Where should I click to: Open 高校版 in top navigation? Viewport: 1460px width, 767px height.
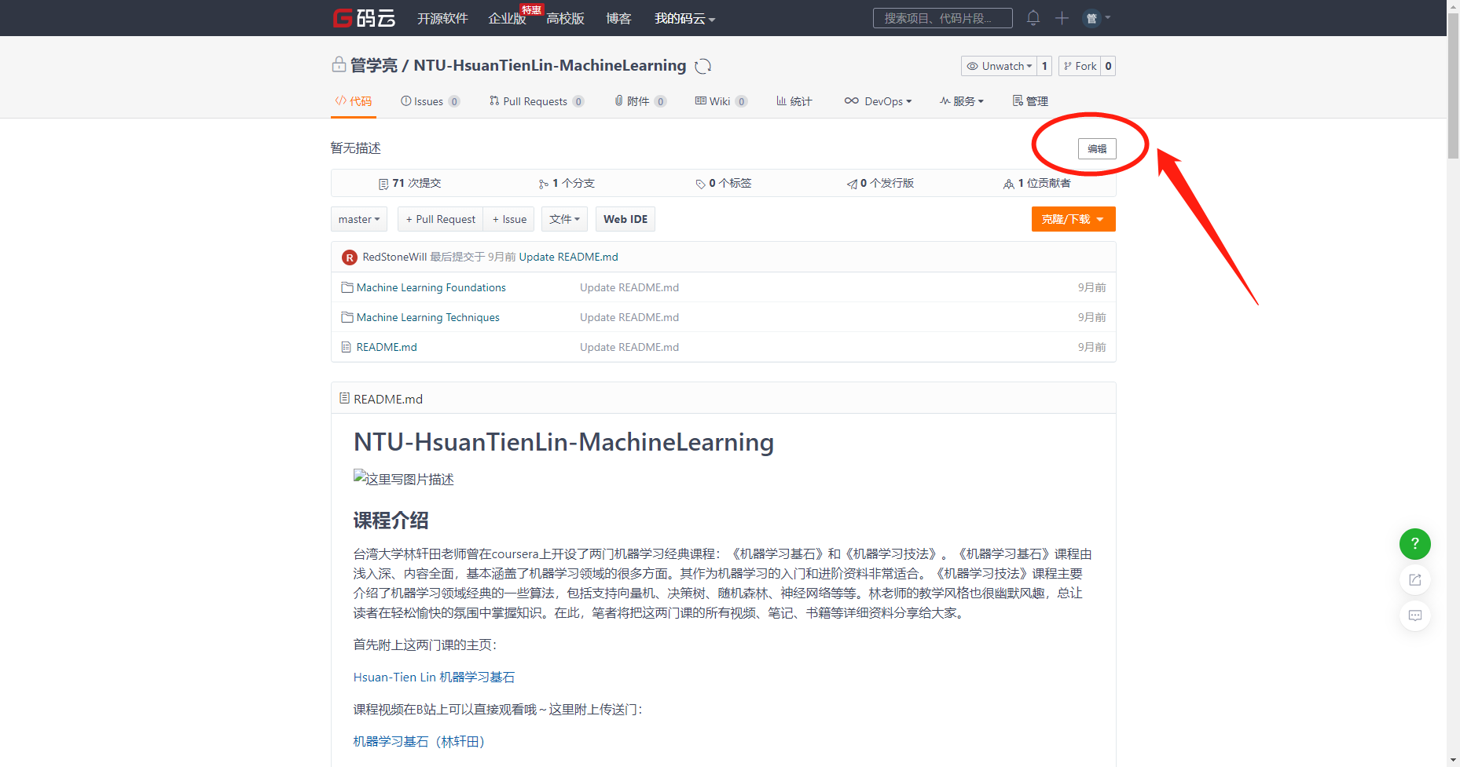pos(565,18)
